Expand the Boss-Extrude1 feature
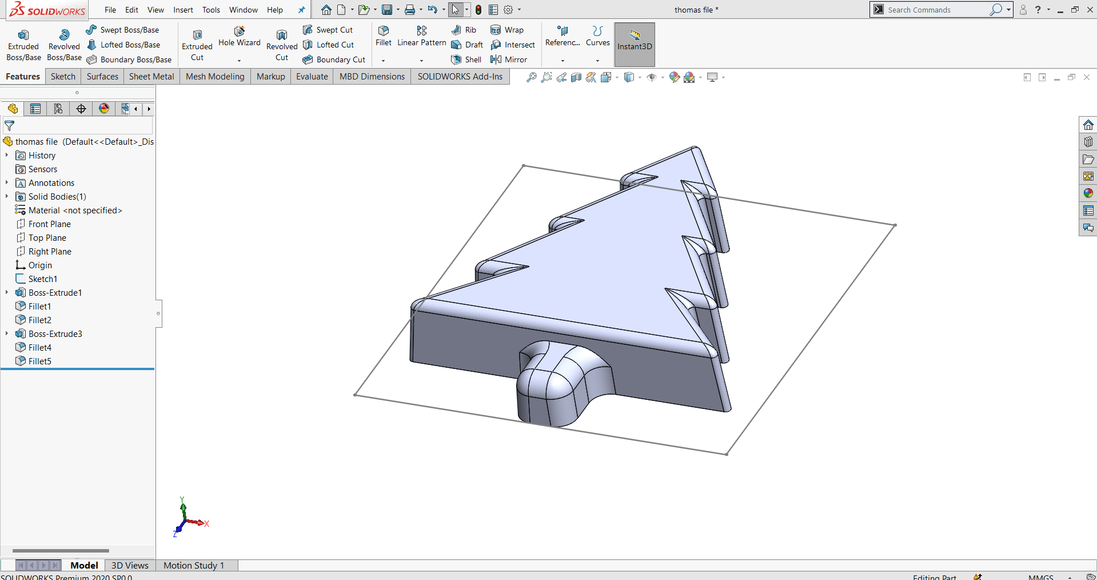1097x580 pixels. point(7,292)
